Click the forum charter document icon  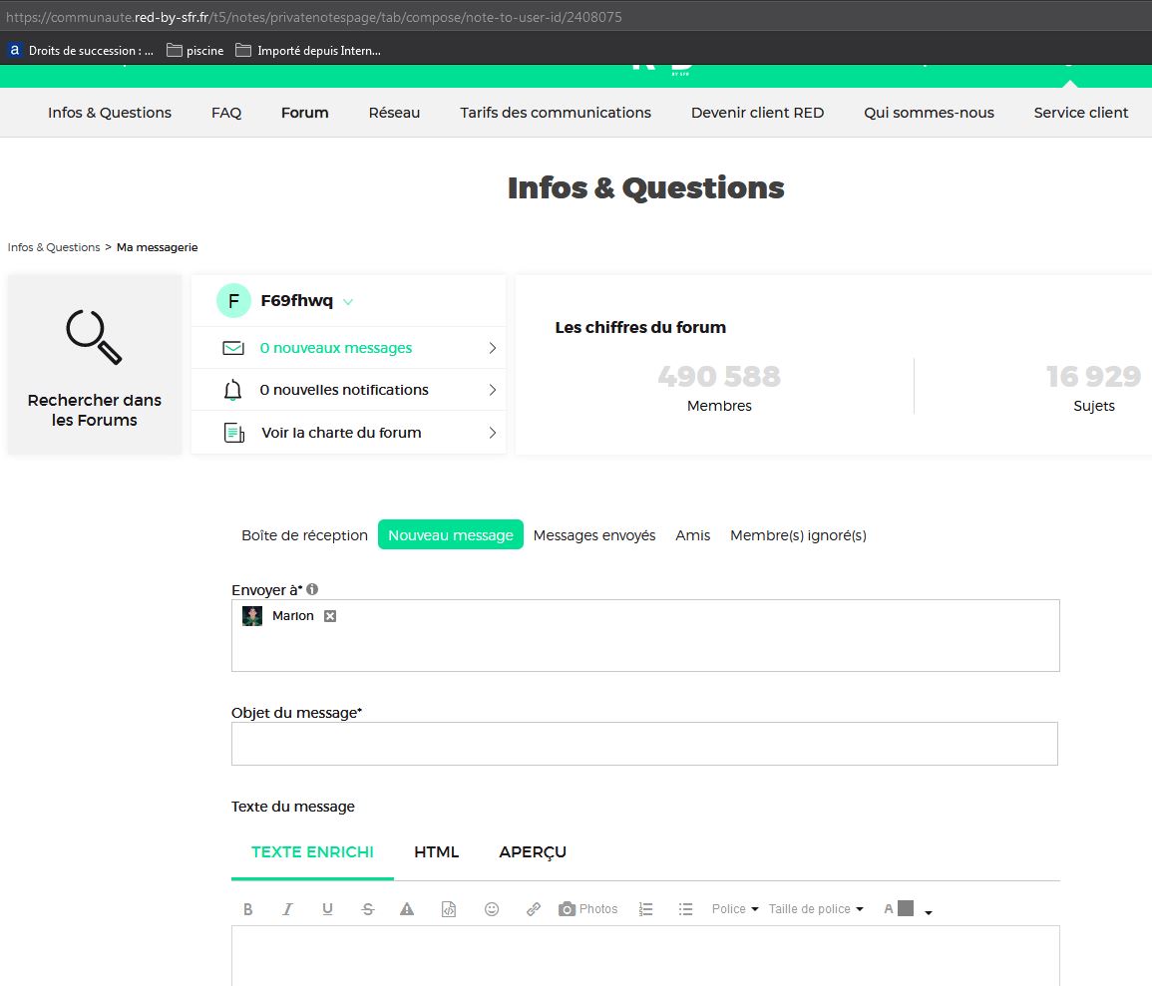pyautogui.click(x=233, y=433)
